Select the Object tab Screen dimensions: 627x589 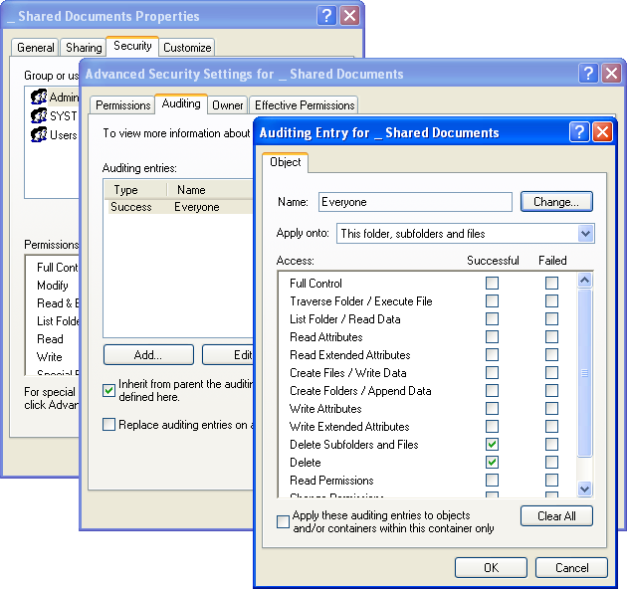[x=285, y=162]
